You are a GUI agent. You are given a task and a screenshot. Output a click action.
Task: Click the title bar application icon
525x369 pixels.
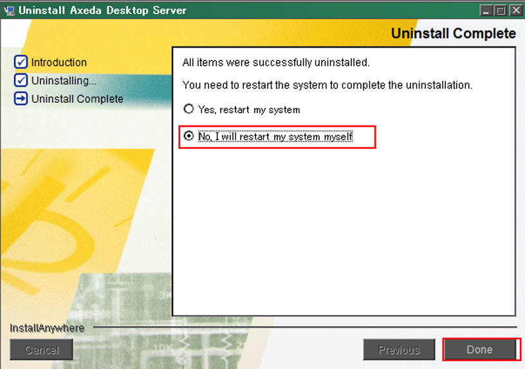(x=10, y=10)
